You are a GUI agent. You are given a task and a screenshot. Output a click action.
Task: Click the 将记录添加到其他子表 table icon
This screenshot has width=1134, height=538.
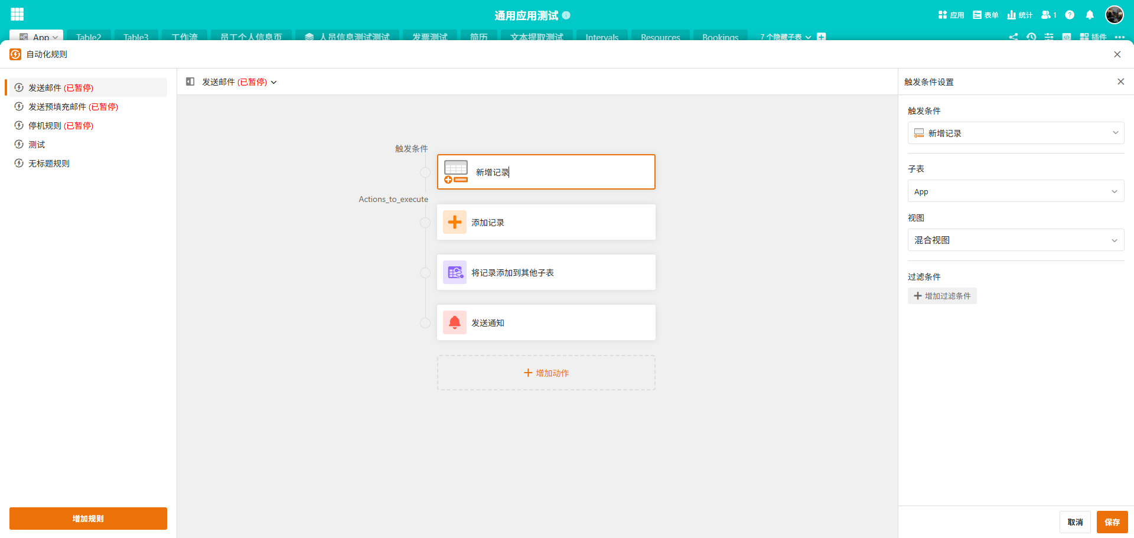(454, 273)
